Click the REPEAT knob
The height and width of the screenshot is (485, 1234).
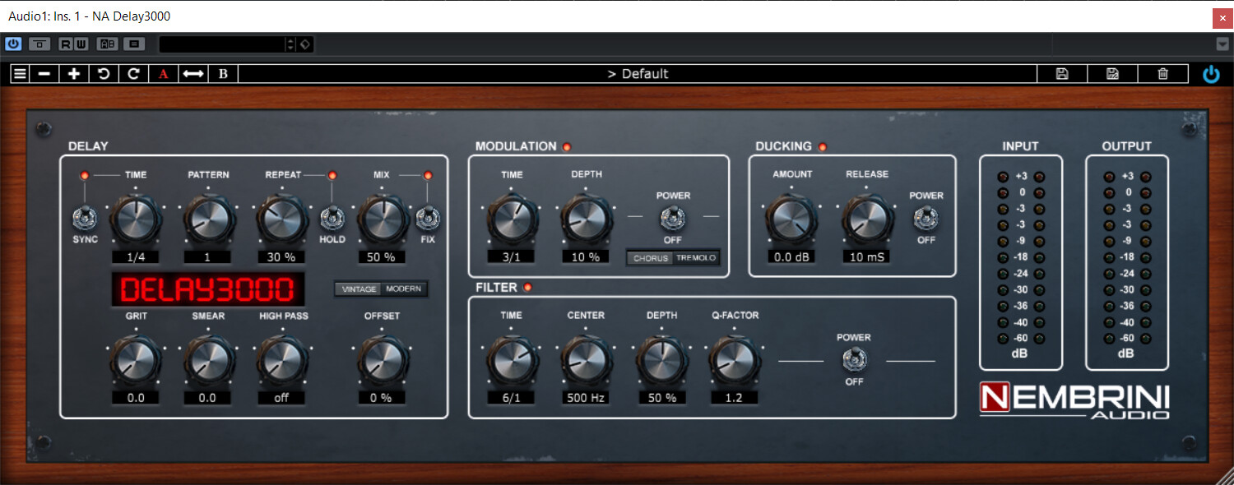(281, 219)
